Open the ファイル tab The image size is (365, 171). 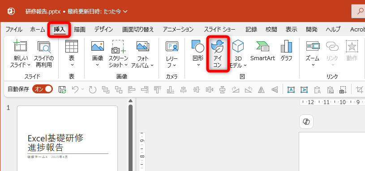[14, 29]
